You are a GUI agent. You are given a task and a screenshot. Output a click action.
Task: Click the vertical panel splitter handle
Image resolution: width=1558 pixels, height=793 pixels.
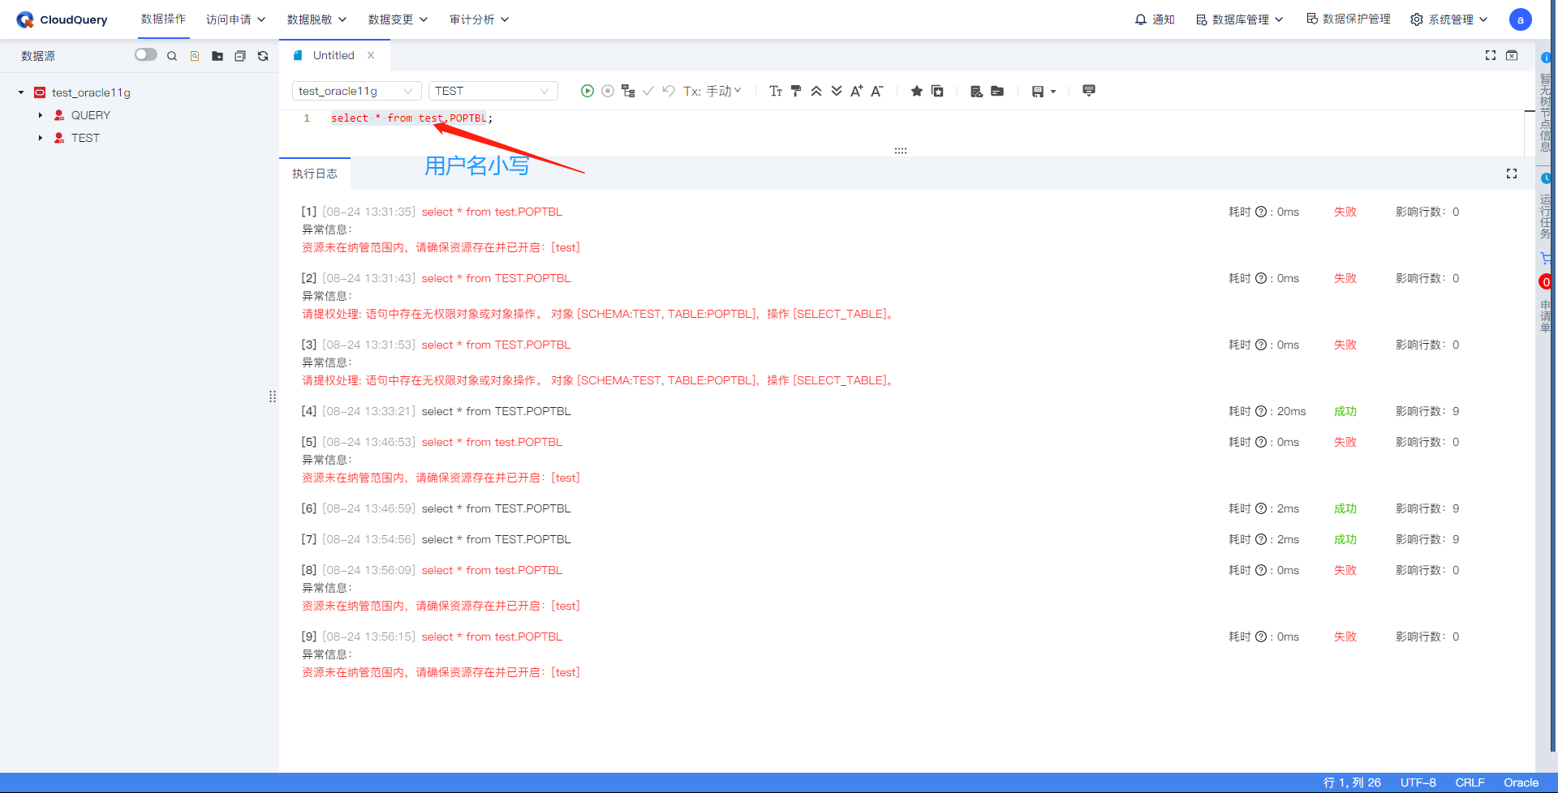point(273,396)
